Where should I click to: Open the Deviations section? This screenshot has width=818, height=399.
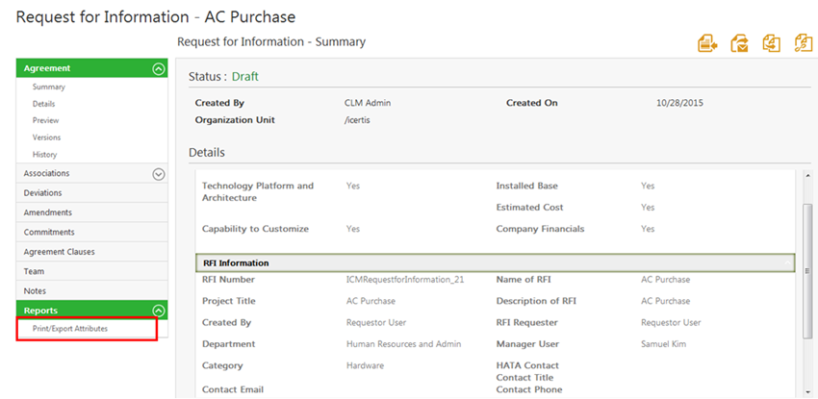pos(91,192)
